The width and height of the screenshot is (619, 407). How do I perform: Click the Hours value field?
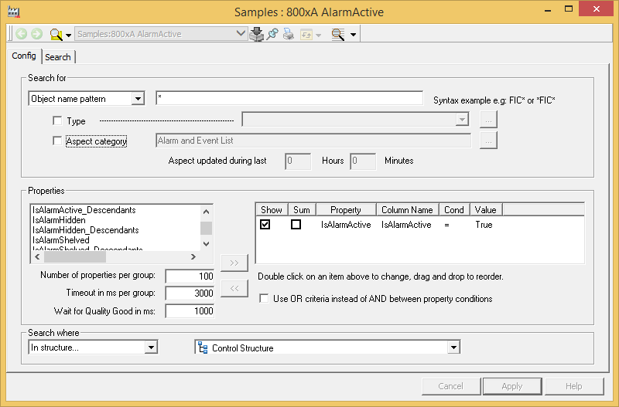click(x=298, y=161)
